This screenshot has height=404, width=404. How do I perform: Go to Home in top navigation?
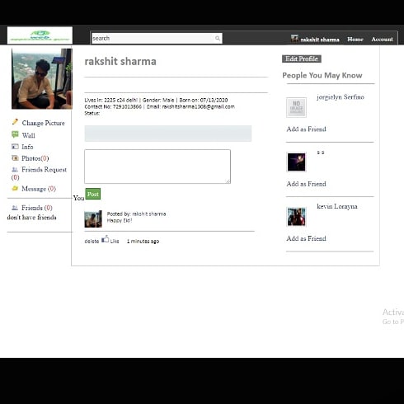point(355,40)
